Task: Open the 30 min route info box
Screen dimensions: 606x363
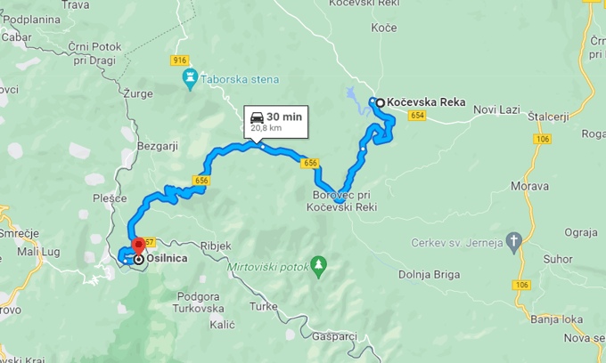Action: [x=276, y=122]
